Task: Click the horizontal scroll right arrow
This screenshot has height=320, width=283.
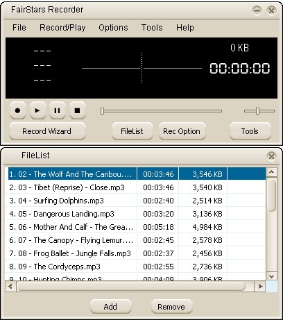Action: click(x=260, y=287)
